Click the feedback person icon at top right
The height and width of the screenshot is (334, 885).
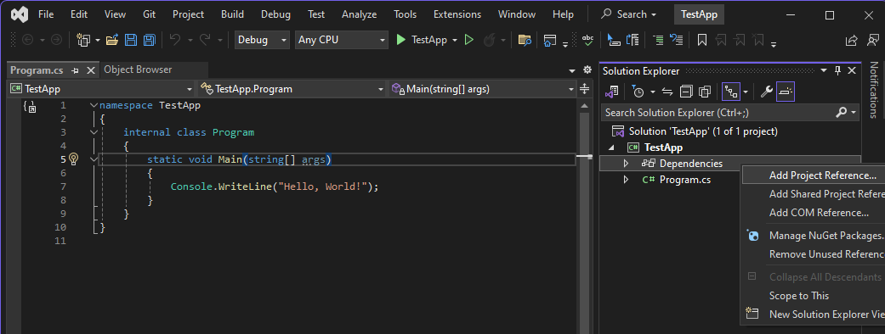click(872, 40)
